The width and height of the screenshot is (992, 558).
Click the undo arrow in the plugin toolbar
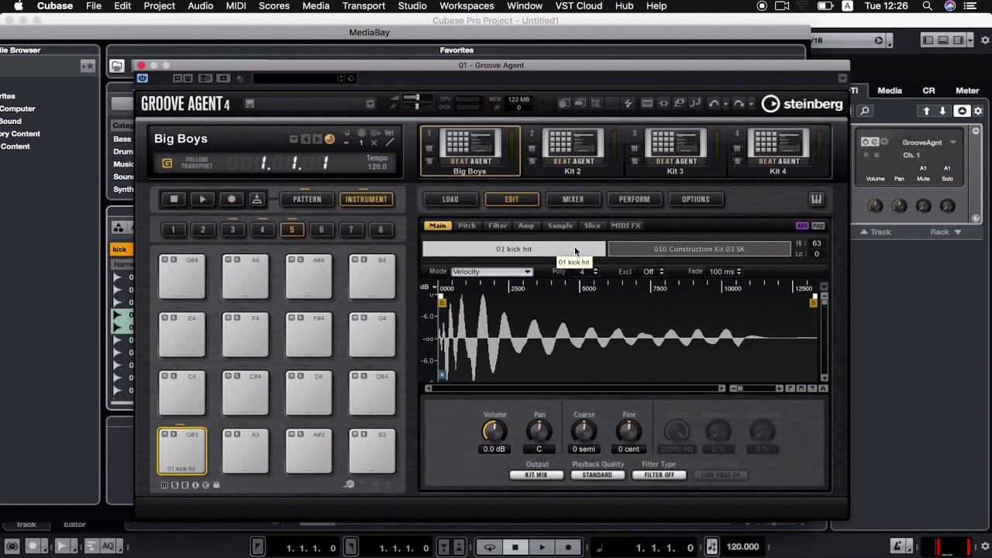click(x=714, y=103)
